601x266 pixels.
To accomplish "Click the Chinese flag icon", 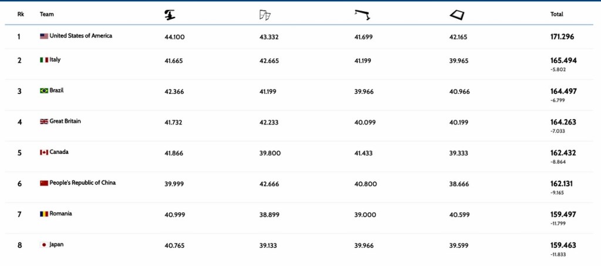I will coord(43,183).
